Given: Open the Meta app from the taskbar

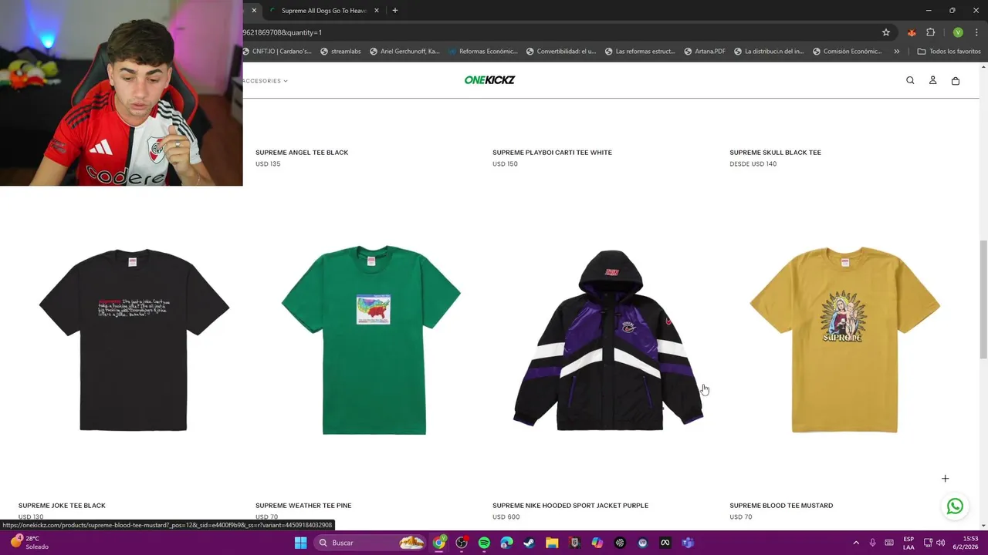Looking at the screenshot, I should pos(665,543).
